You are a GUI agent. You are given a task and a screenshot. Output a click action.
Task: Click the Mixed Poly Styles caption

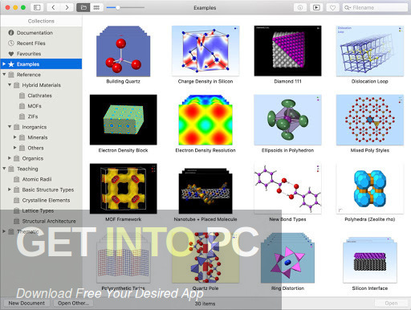click(370, 150)
